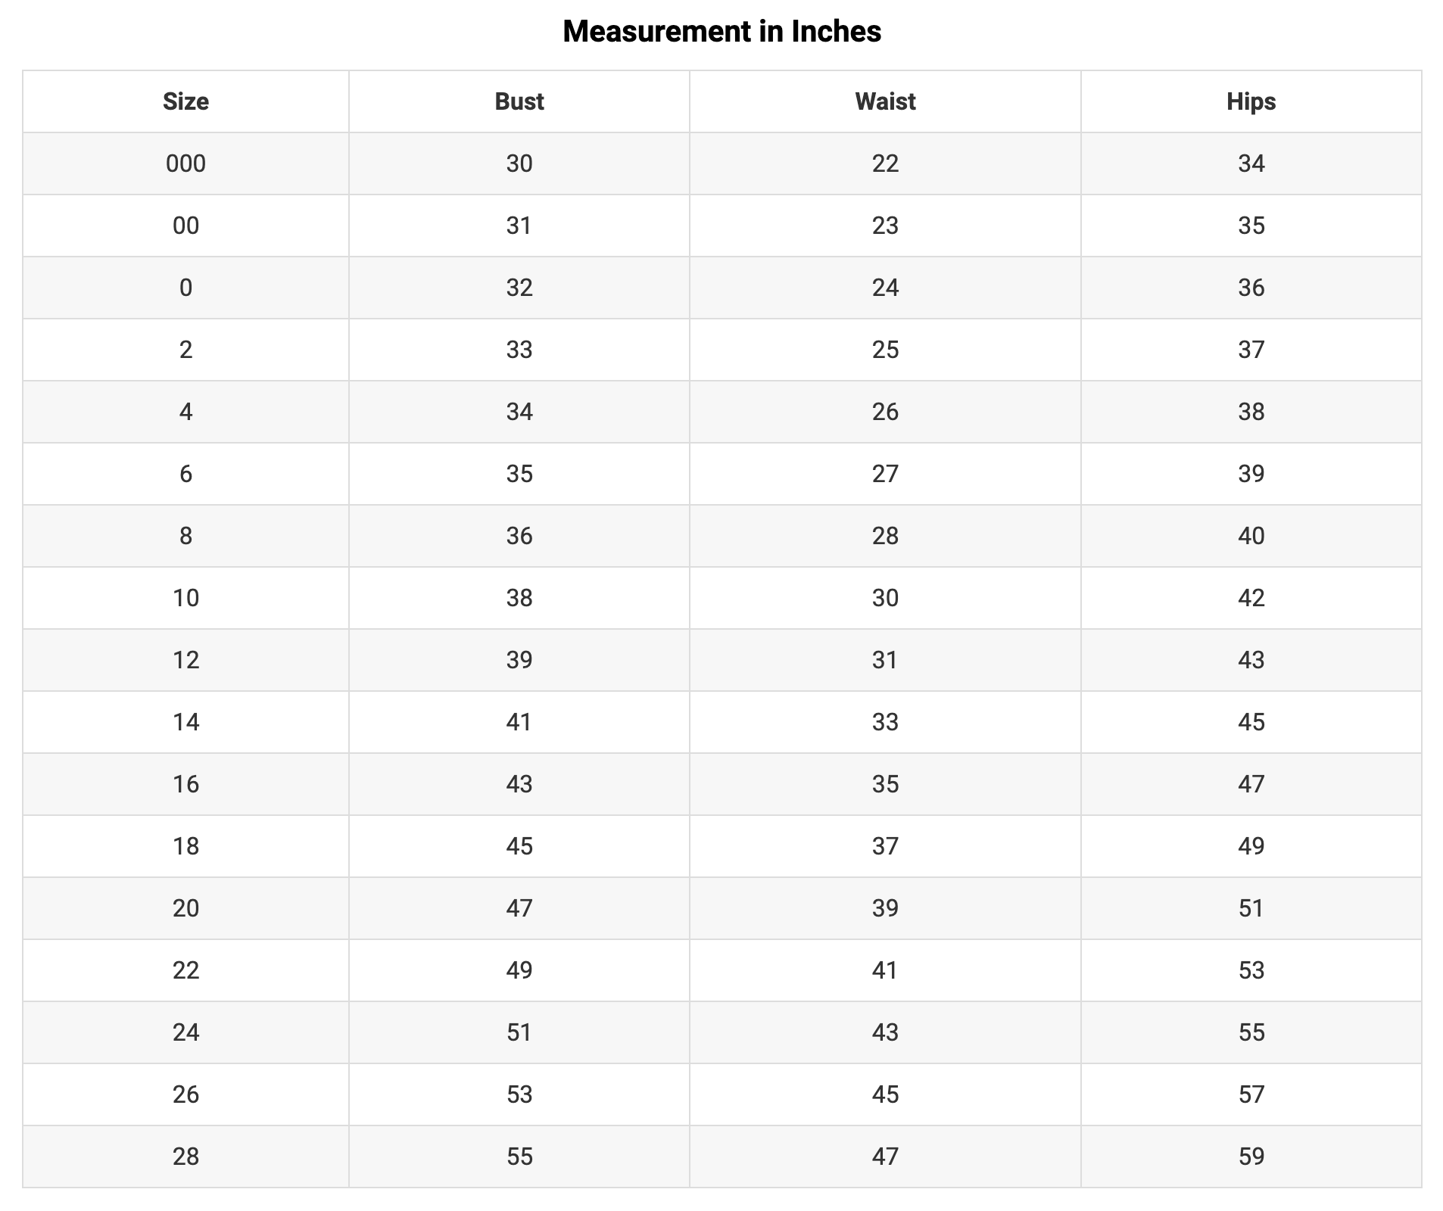Click the hips value for size 4
1443x1211 pixels.
point(1251,412)
